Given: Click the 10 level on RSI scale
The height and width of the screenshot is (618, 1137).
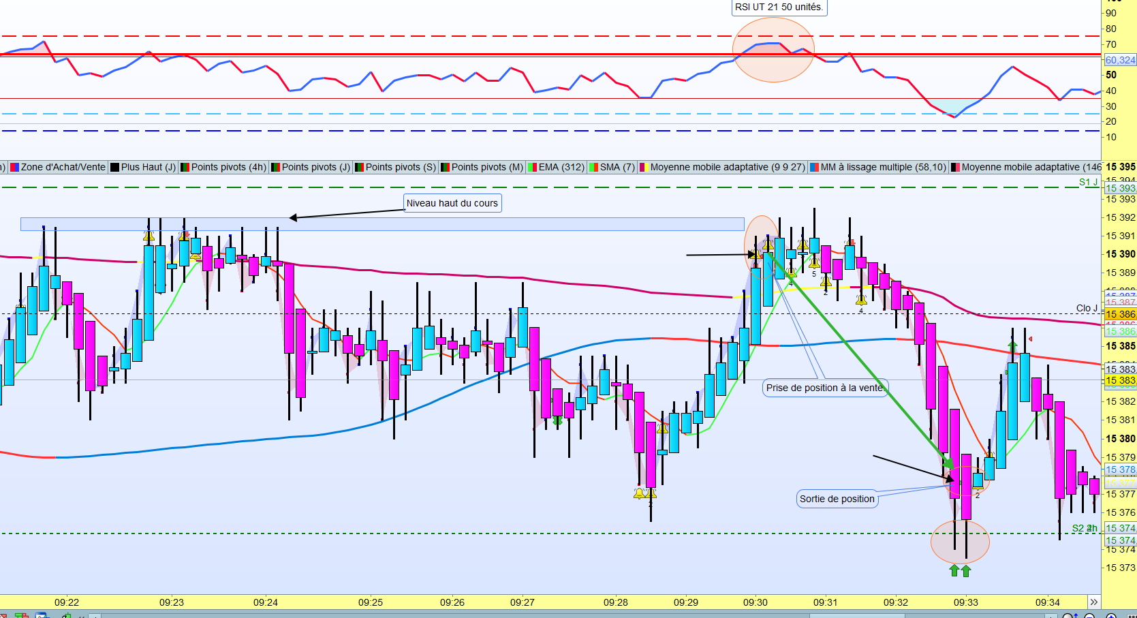Looking at the screenshot, I should click(1111, 137).
